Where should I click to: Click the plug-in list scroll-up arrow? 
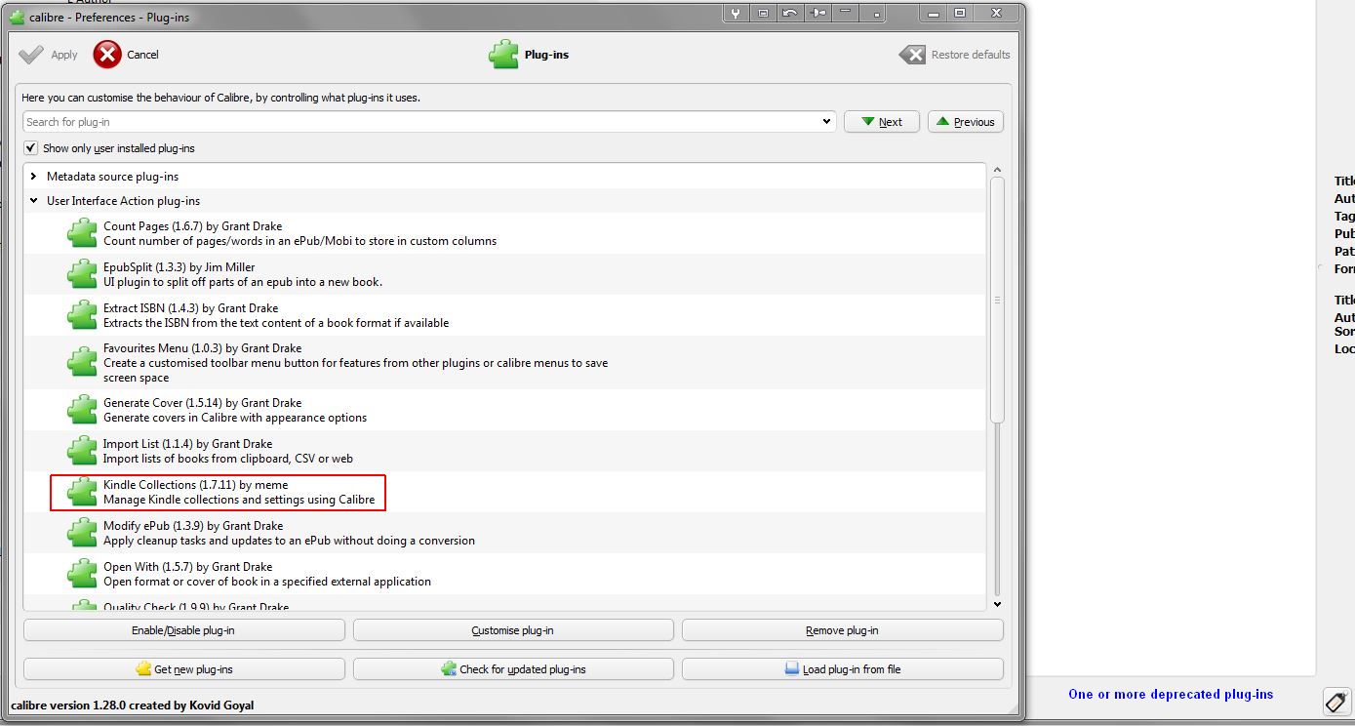tap(997, 171)
